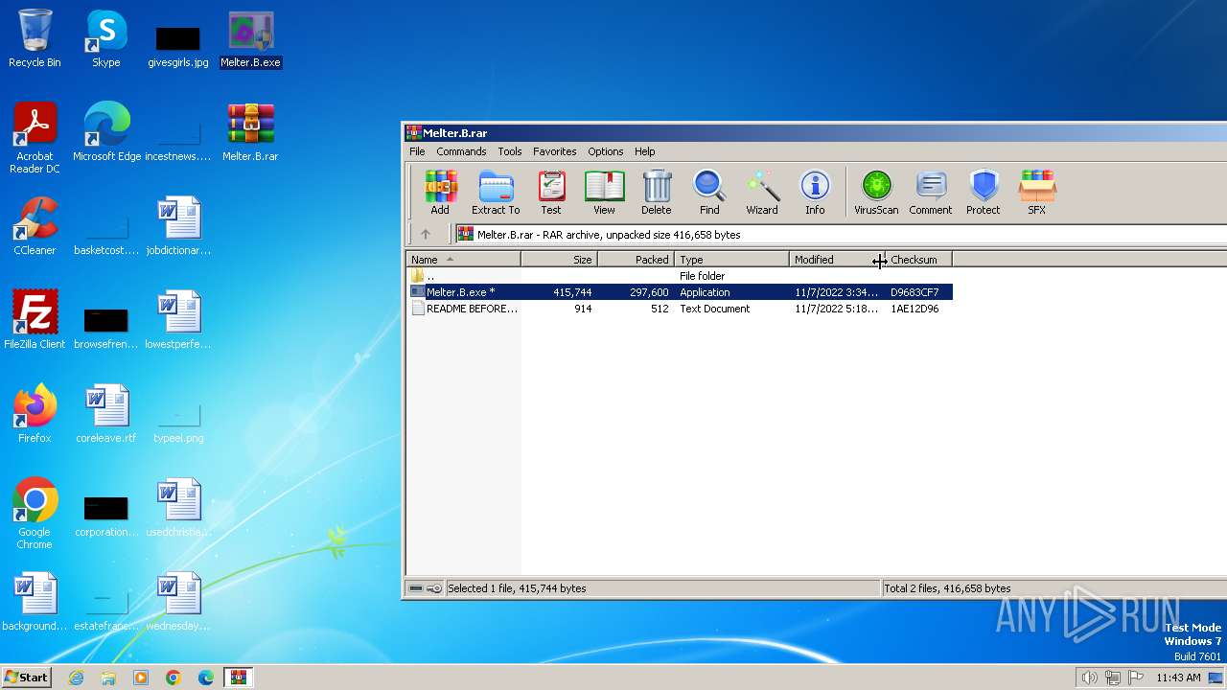Click the Test archive icon
This screenshot has height=690, width=1227.
[551, 192]
